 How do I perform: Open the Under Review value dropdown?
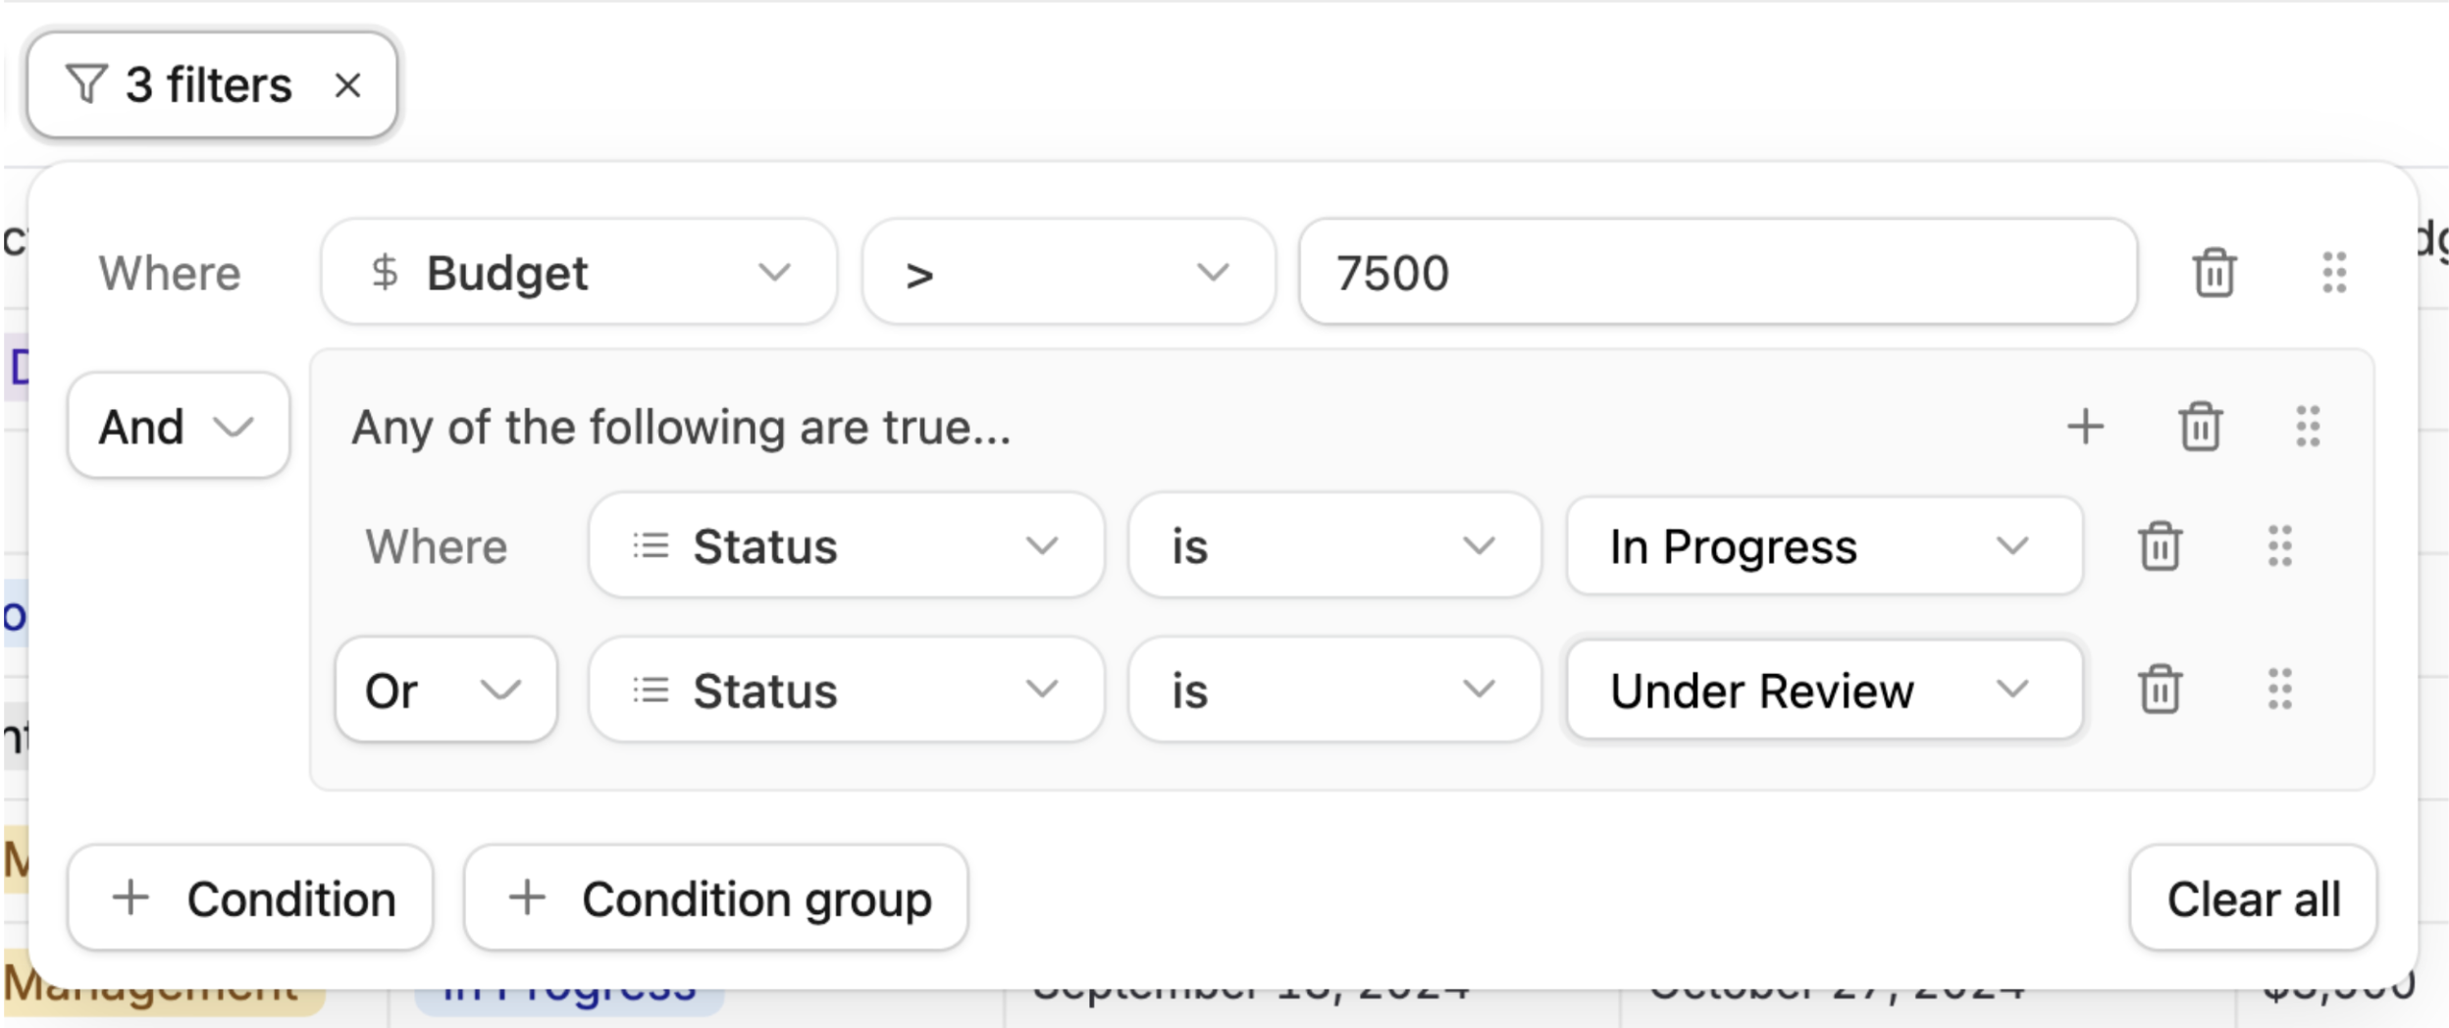(x=1823, y=690)
